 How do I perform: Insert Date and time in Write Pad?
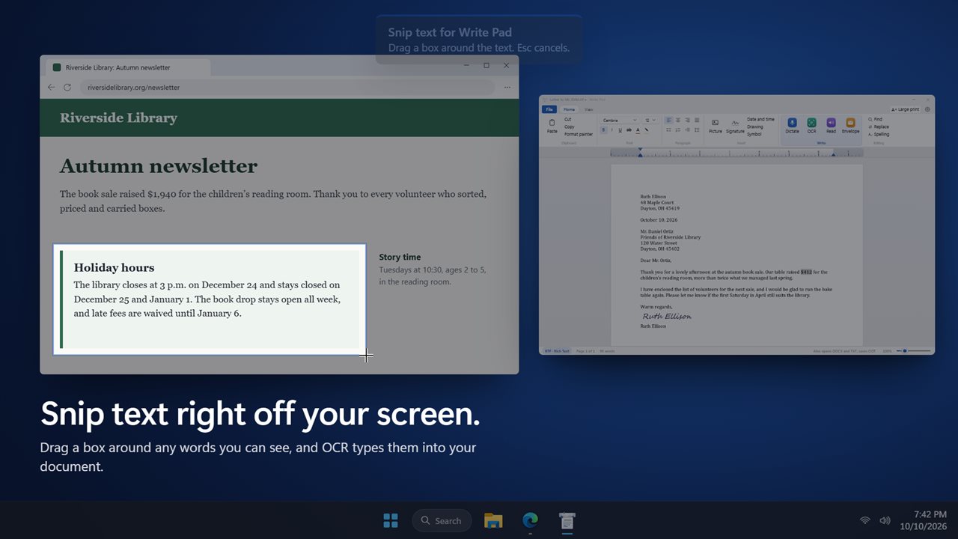coord(760,119)
